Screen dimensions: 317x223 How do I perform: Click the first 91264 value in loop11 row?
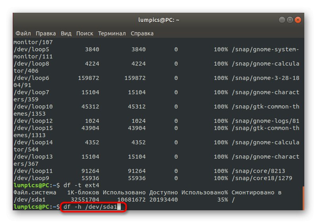point(90,171)
